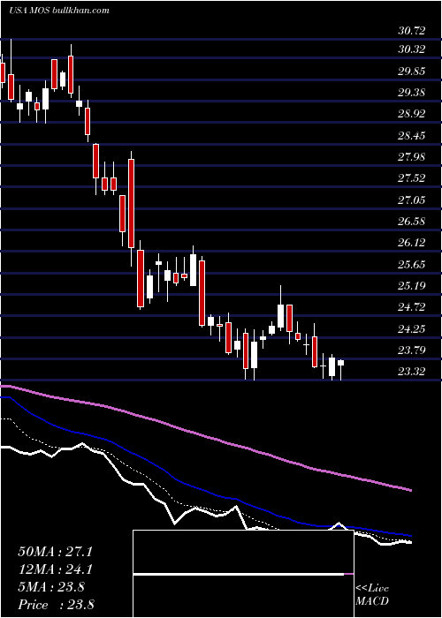
Task: Click the white MACD signal bar in box
Action: [x=239, y=574]
